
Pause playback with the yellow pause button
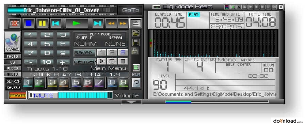(43, 24)
